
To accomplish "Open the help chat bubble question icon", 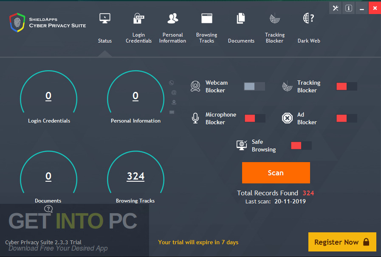I will click(x=48, y=209).
